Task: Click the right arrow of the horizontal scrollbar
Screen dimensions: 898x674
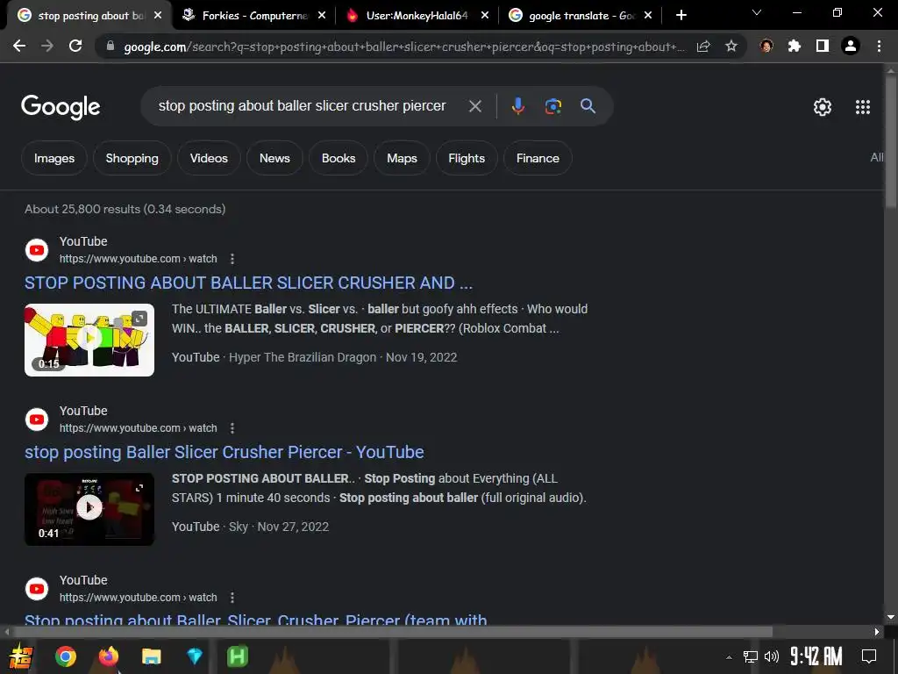Action: [x=876, y=632]
